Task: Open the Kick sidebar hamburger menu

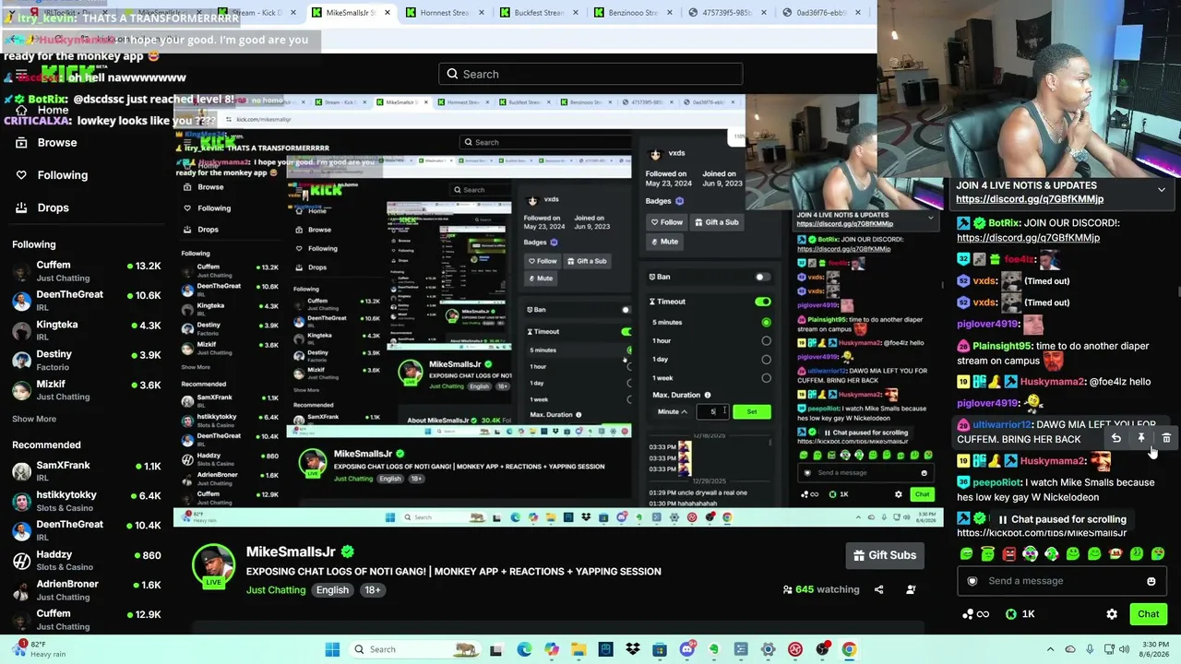Action: pos(20,75)
